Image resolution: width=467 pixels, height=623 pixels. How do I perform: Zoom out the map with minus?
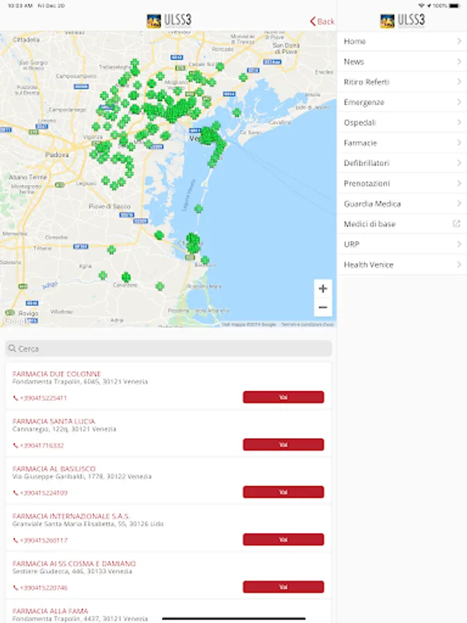323,307
